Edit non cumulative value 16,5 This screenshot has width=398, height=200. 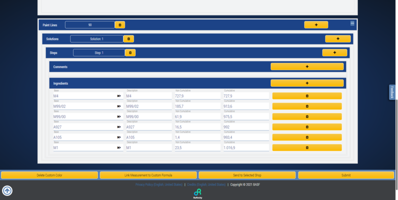coord(197,127)
